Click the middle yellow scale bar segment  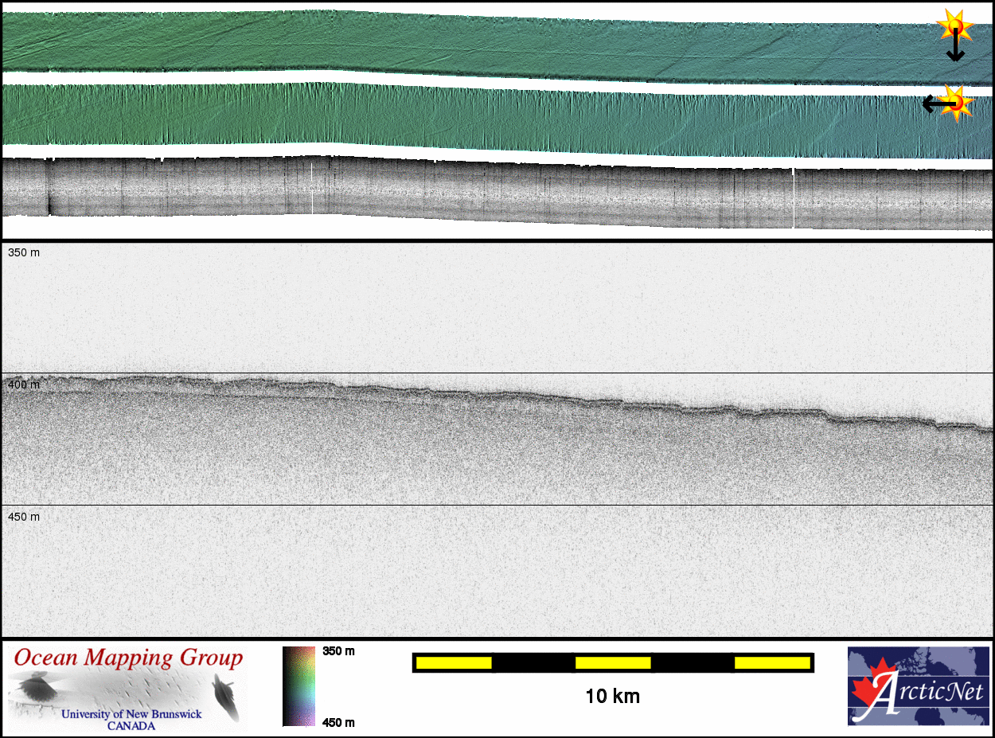click(612, 662)
